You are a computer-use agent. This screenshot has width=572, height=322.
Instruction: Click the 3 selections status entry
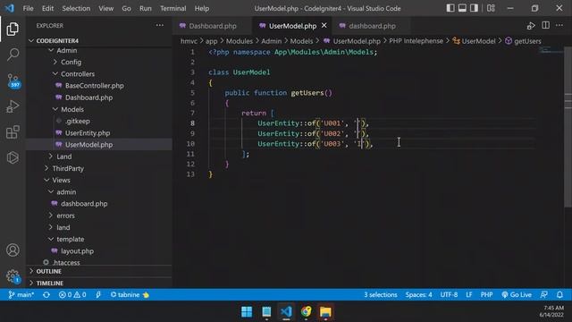pyautogui.click(x=380, y=294)
